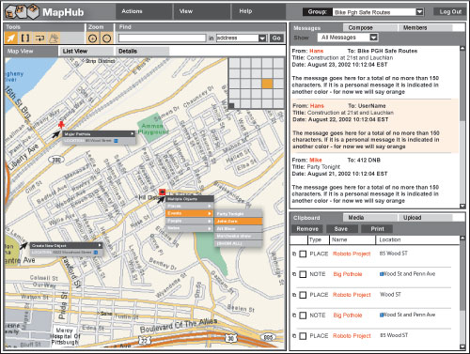Click blue location icon in Create New Object popup
Image resolution: width=470 pixels, height=354 pixels.
96,253
